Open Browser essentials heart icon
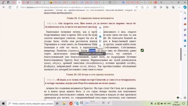 pyautogui.click(x=173, y=7)
